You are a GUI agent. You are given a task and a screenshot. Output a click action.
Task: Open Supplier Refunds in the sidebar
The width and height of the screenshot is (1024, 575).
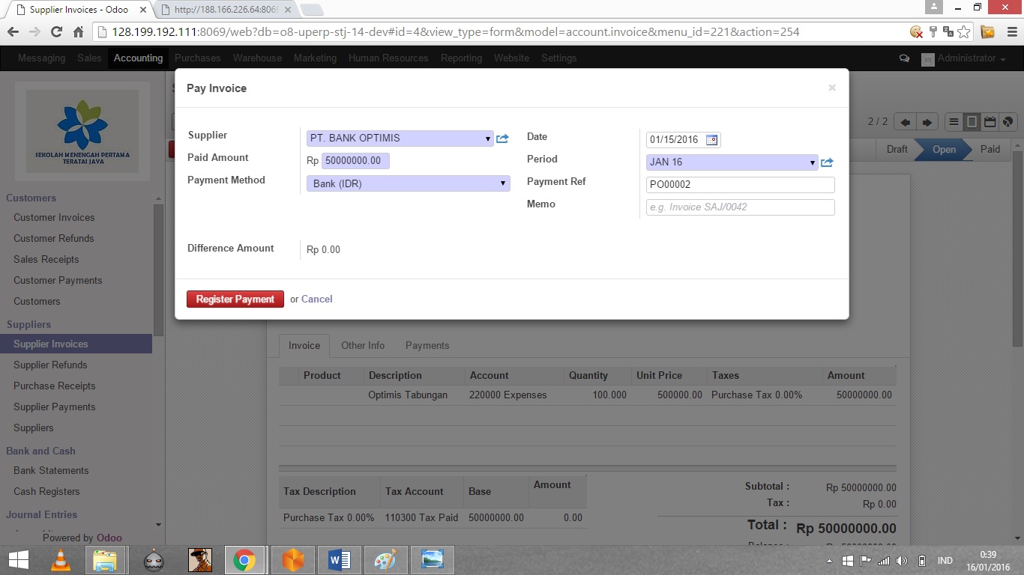point(50,365)
